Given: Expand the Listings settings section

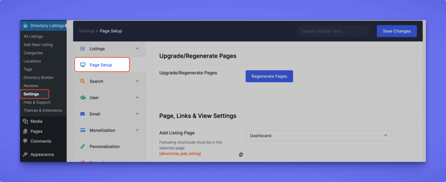Looking at the screenshot, I should click(x=137, y=49).
